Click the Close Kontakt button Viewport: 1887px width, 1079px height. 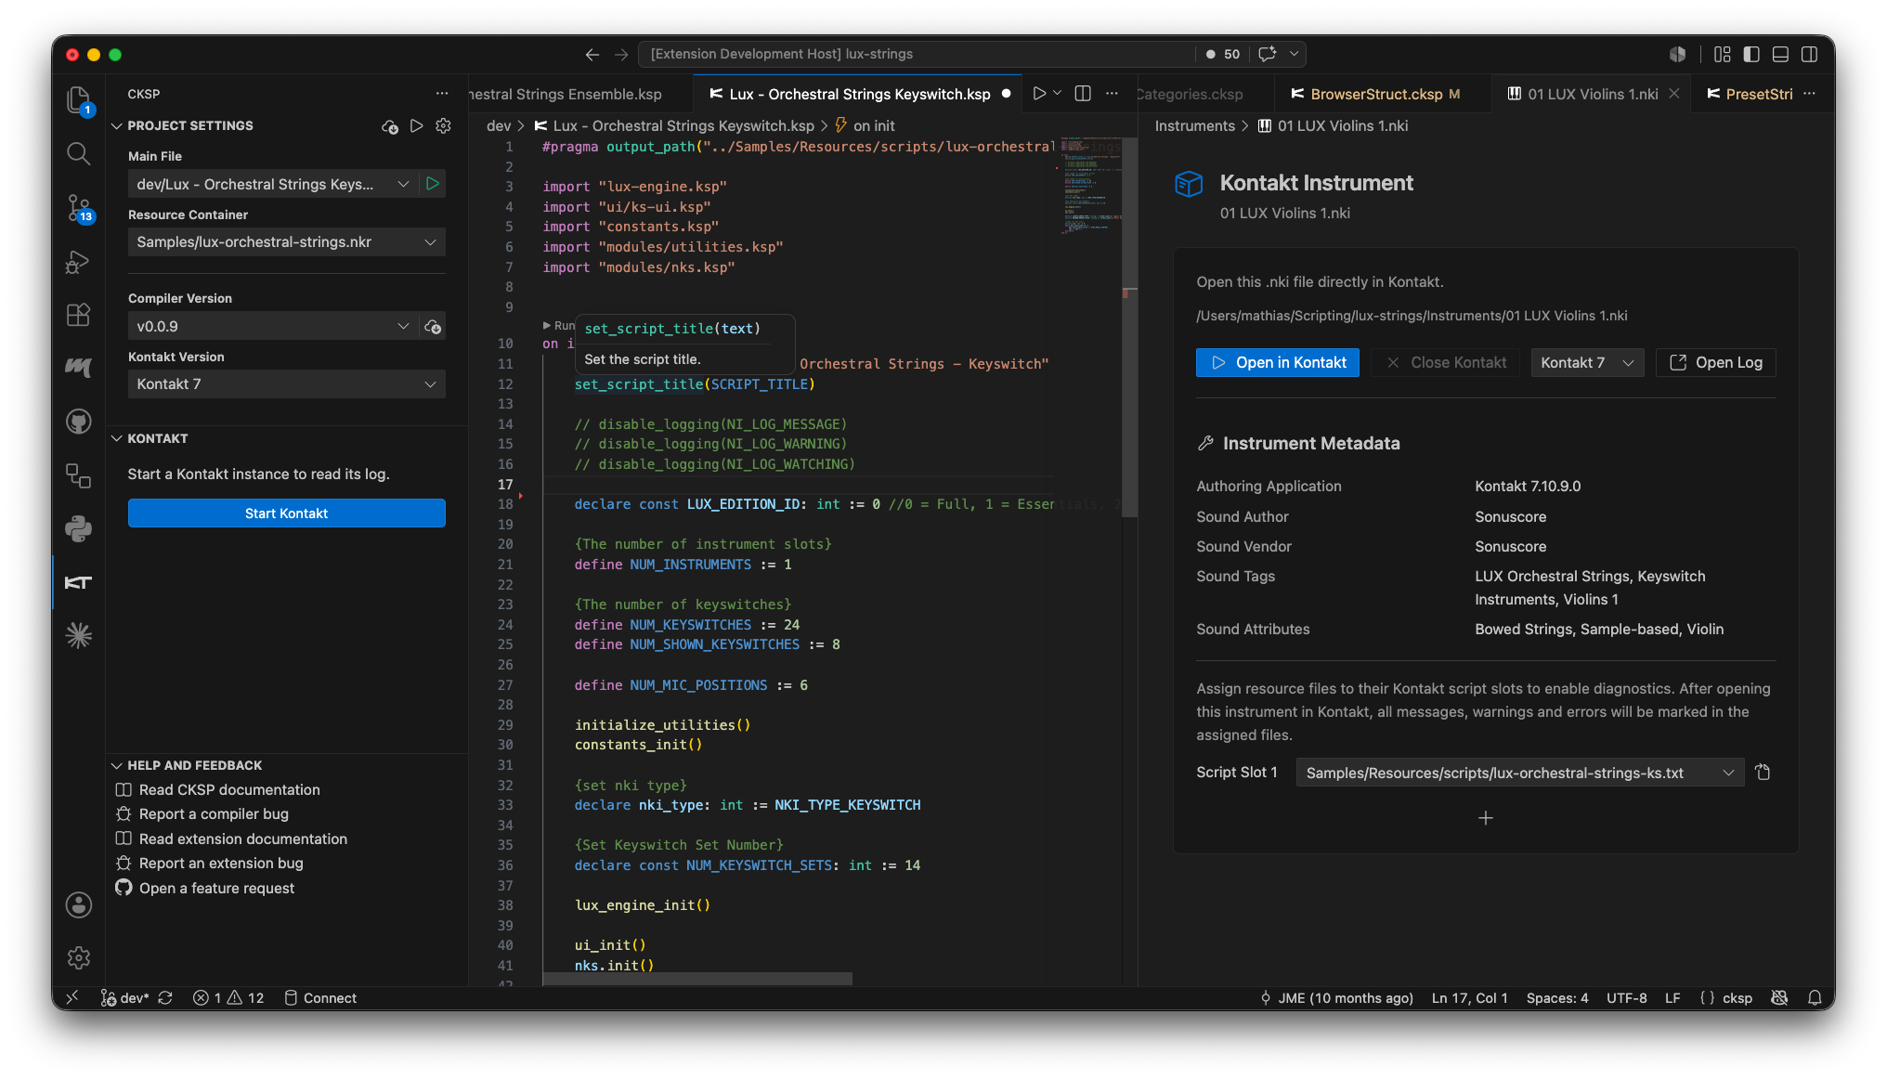pyautogui.click(x=1446, y=363)
